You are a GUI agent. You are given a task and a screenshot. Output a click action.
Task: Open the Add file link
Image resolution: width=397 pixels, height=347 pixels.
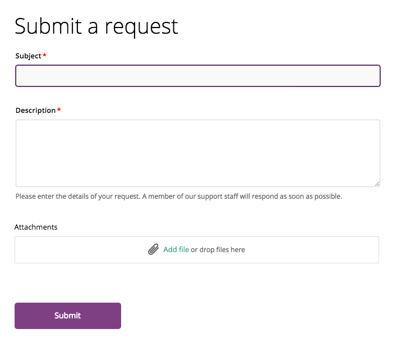[x=176, y=249]
